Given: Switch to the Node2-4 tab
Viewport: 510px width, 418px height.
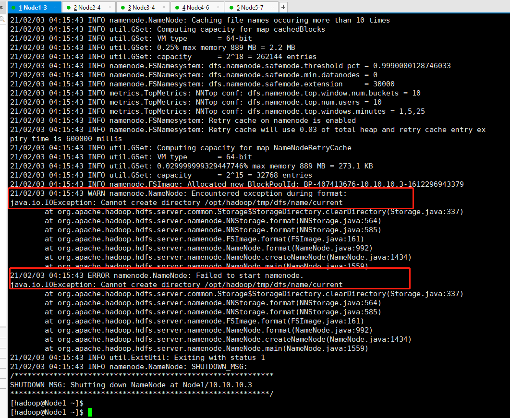Looking at the screenshot, I should coord(86,7).
